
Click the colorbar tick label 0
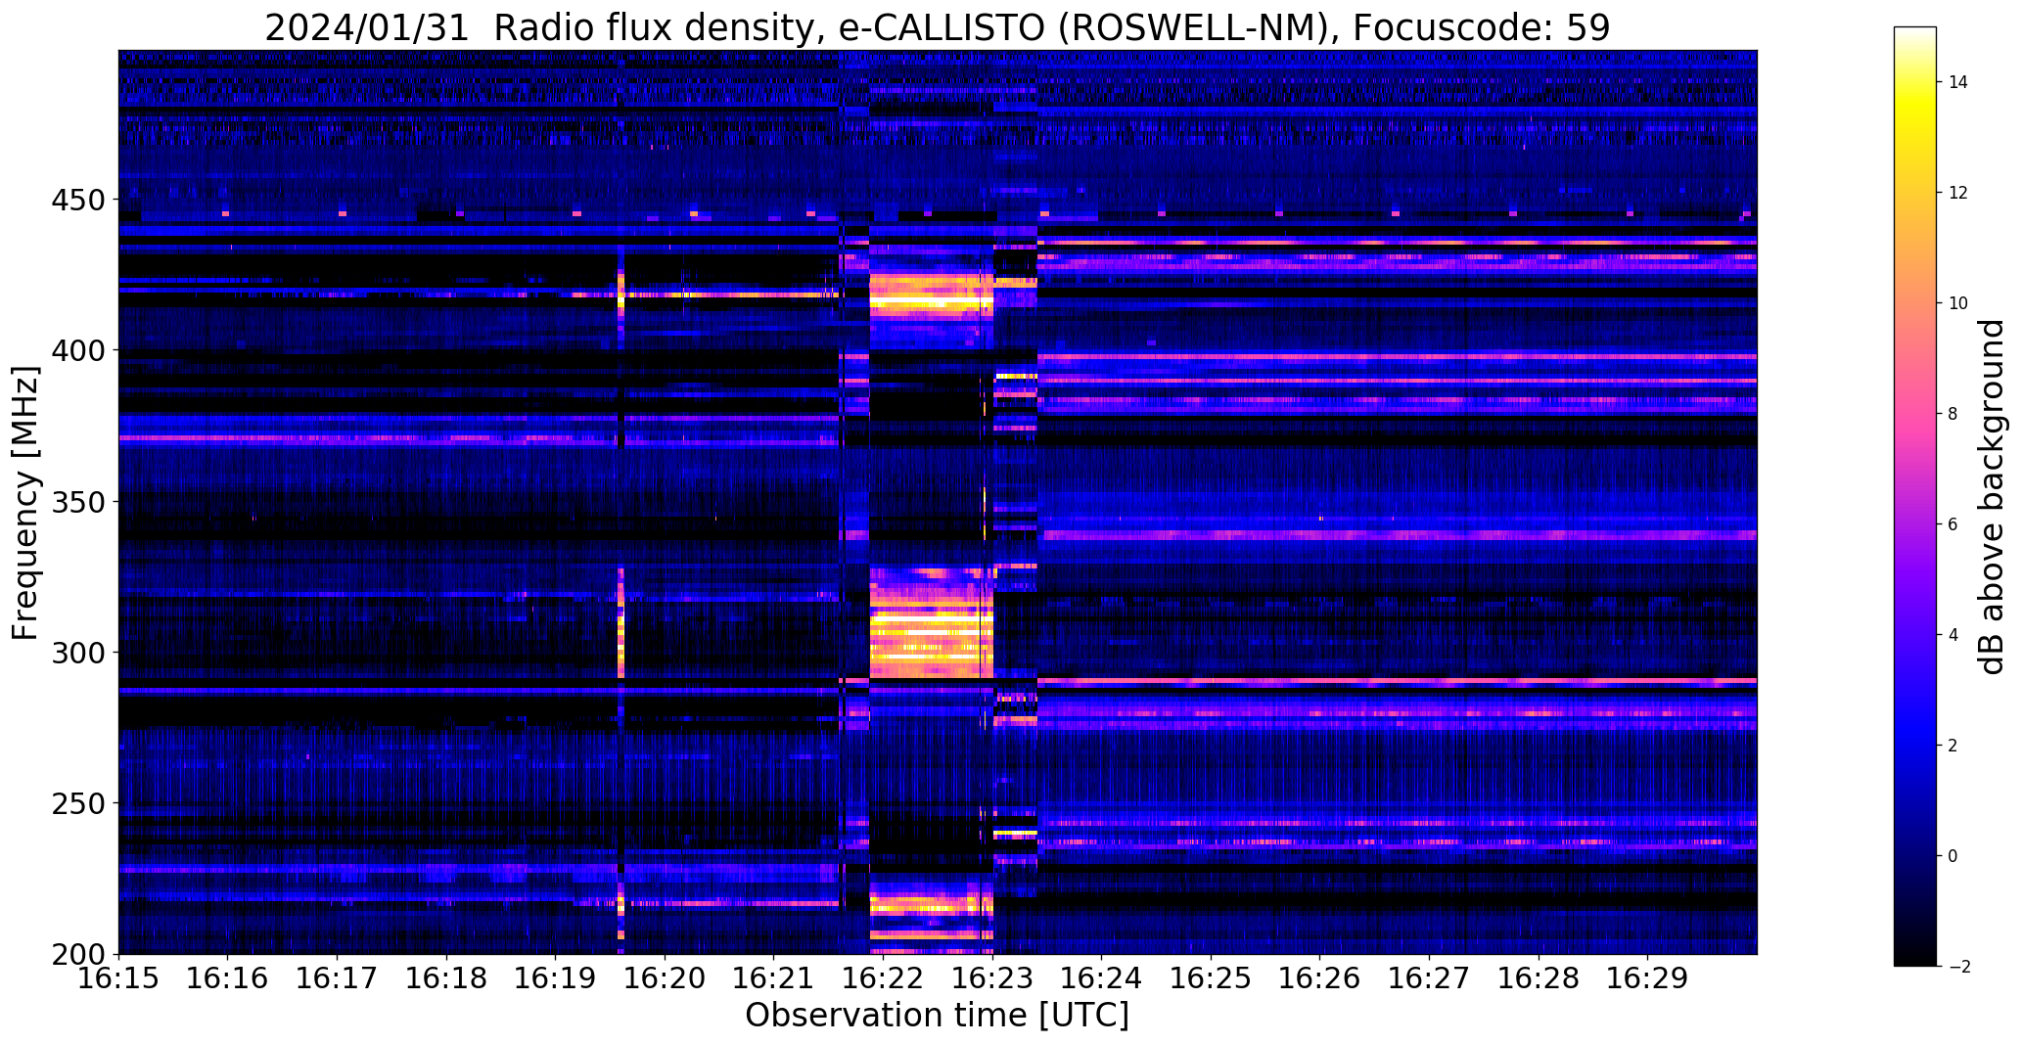(1953, 856)
